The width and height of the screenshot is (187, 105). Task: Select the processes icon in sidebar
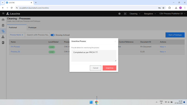tap(3, 31)
